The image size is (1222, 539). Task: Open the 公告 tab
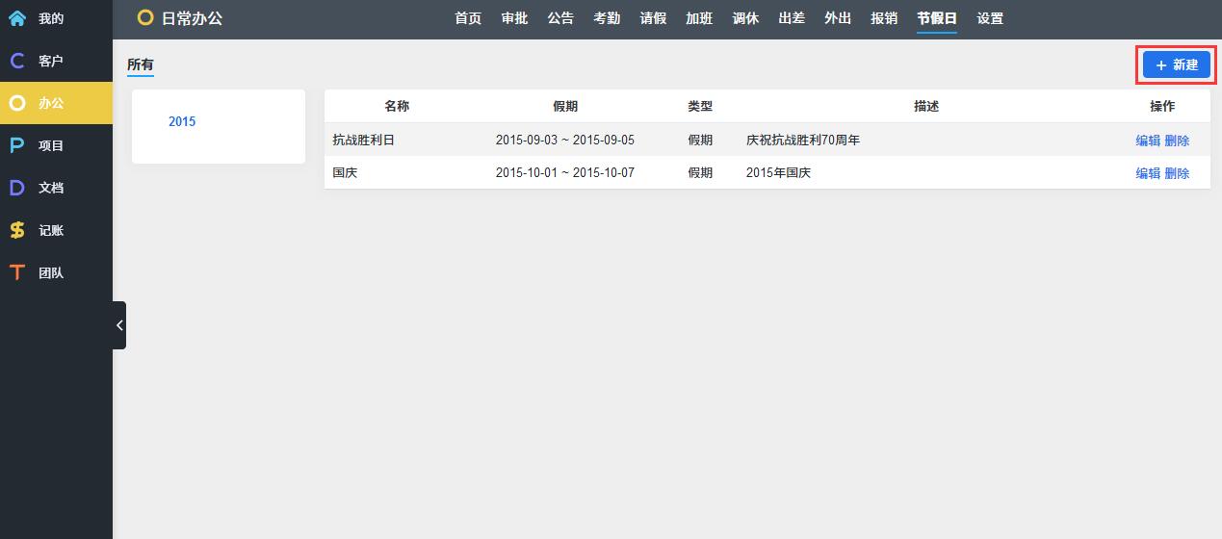point(560,18)
